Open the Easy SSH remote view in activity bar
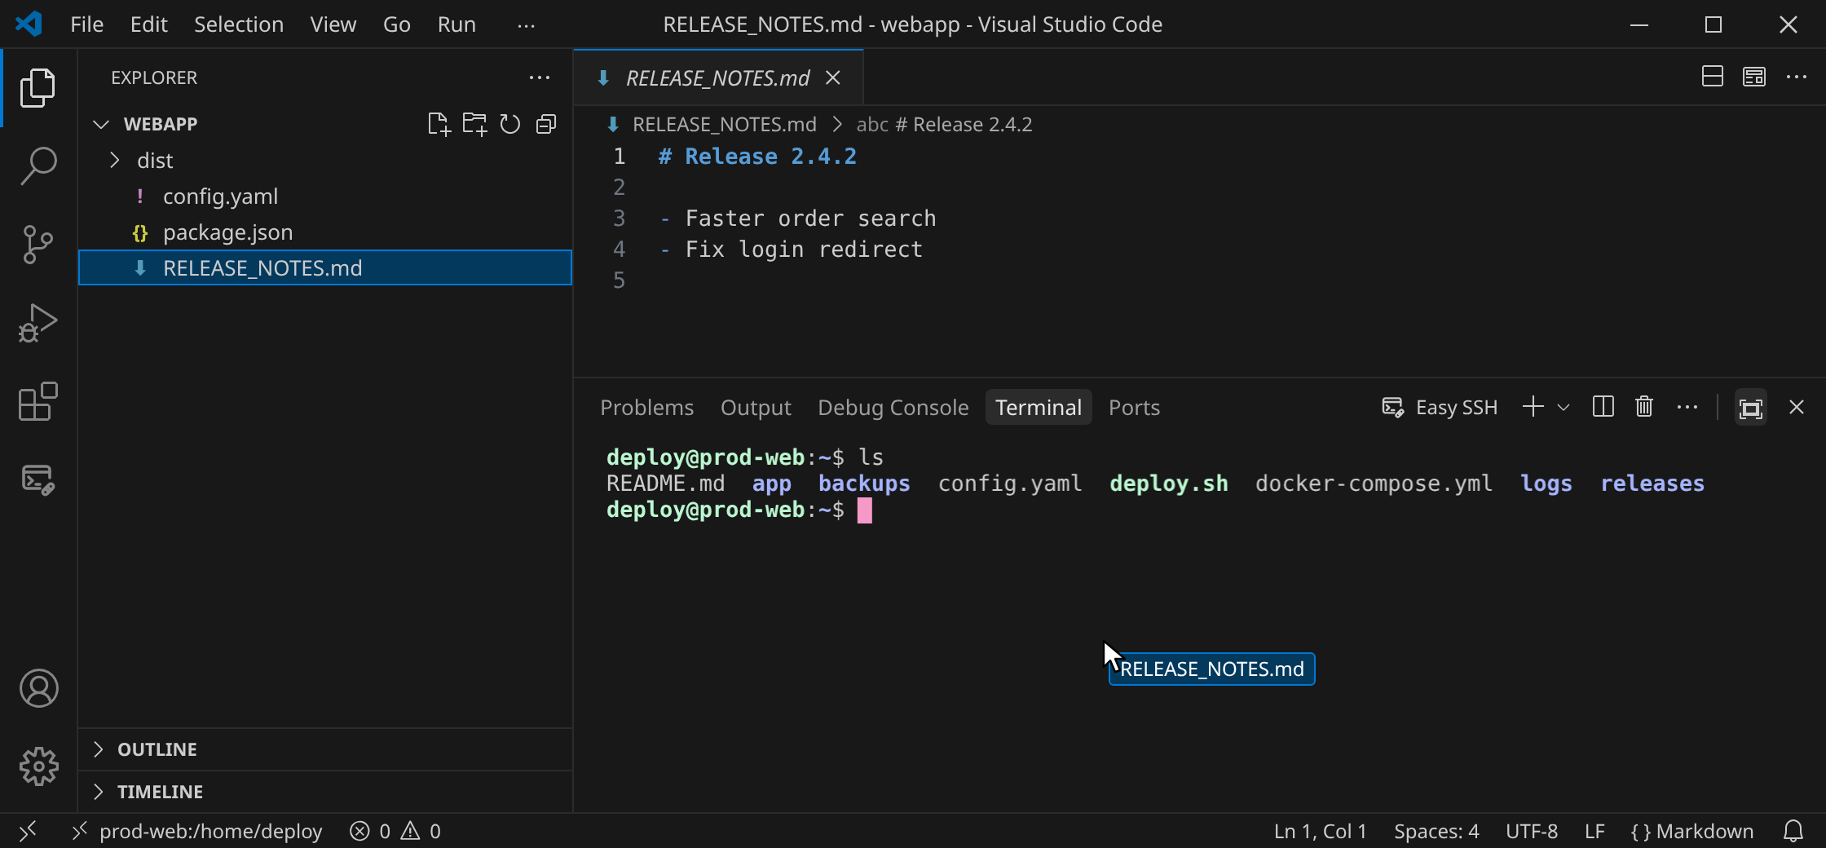Screen dimensions: 1826x848 [x=37, y=479]
